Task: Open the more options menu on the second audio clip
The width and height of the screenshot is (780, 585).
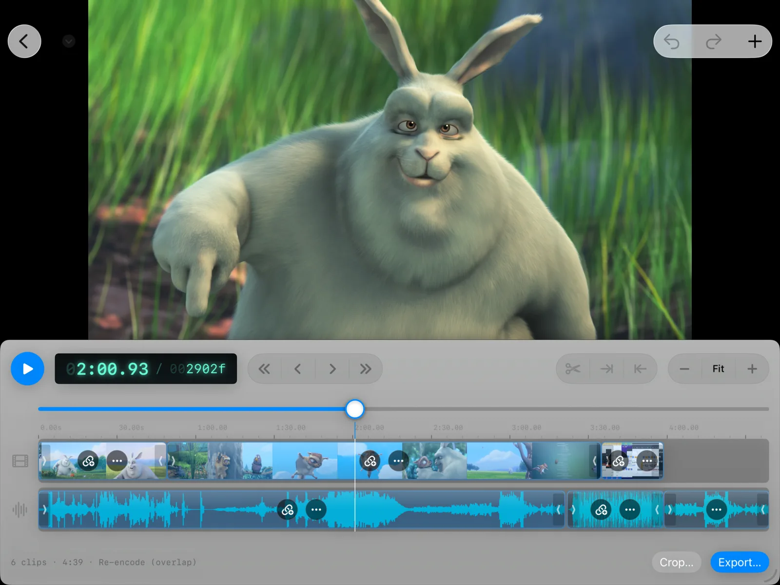Action: (630, 510)
